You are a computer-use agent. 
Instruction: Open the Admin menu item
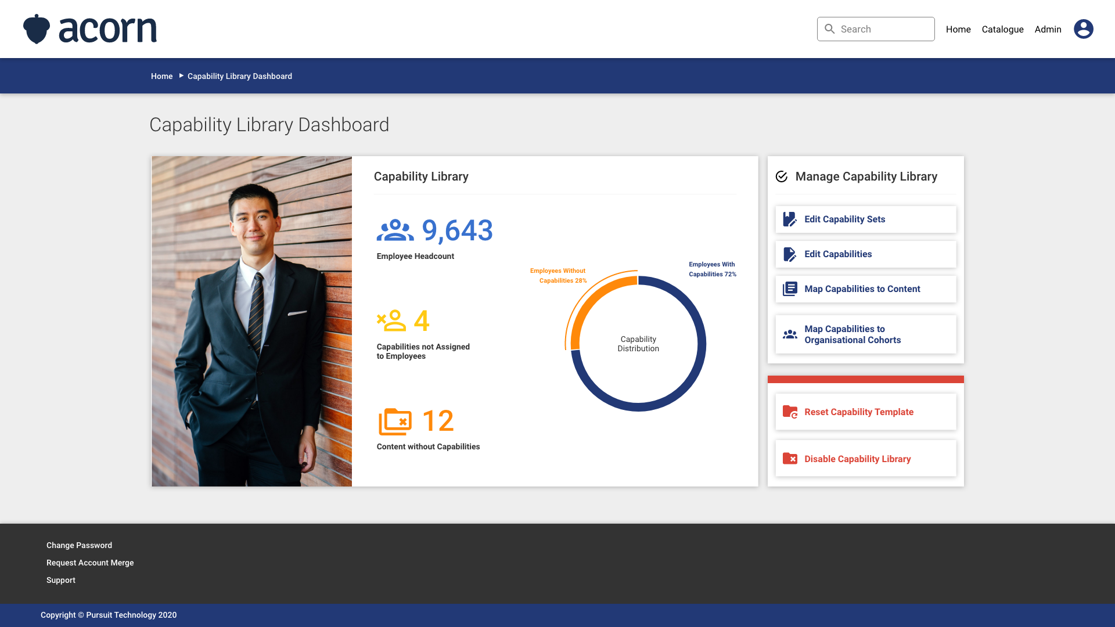(x=1048, y=29)
